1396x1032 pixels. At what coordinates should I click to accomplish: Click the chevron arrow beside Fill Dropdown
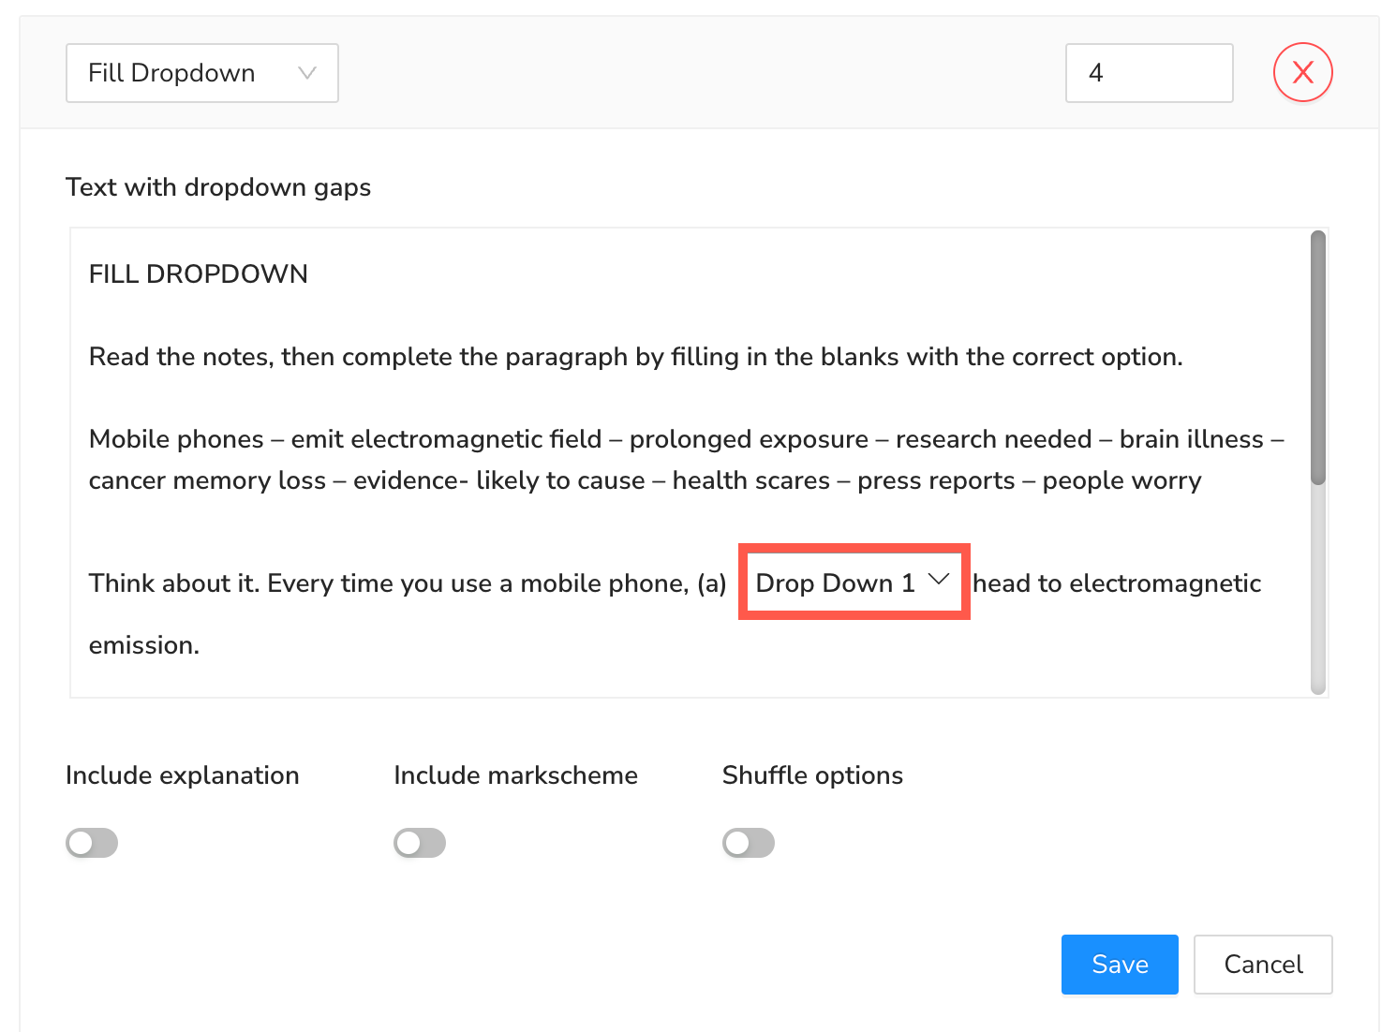(306, 73)
